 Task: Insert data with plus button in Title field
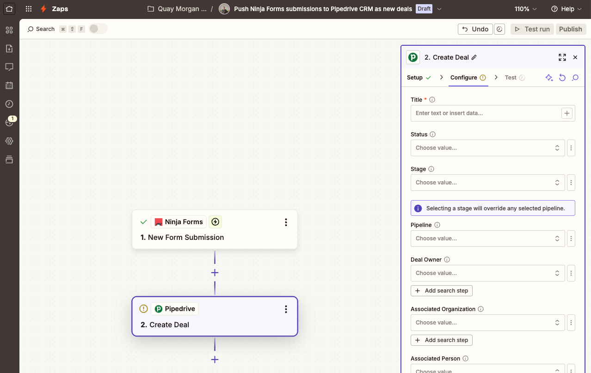(567, 113)
